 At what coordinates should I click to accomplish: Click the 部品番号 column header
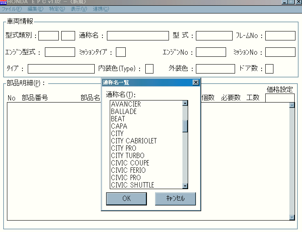tap(35, 98)
